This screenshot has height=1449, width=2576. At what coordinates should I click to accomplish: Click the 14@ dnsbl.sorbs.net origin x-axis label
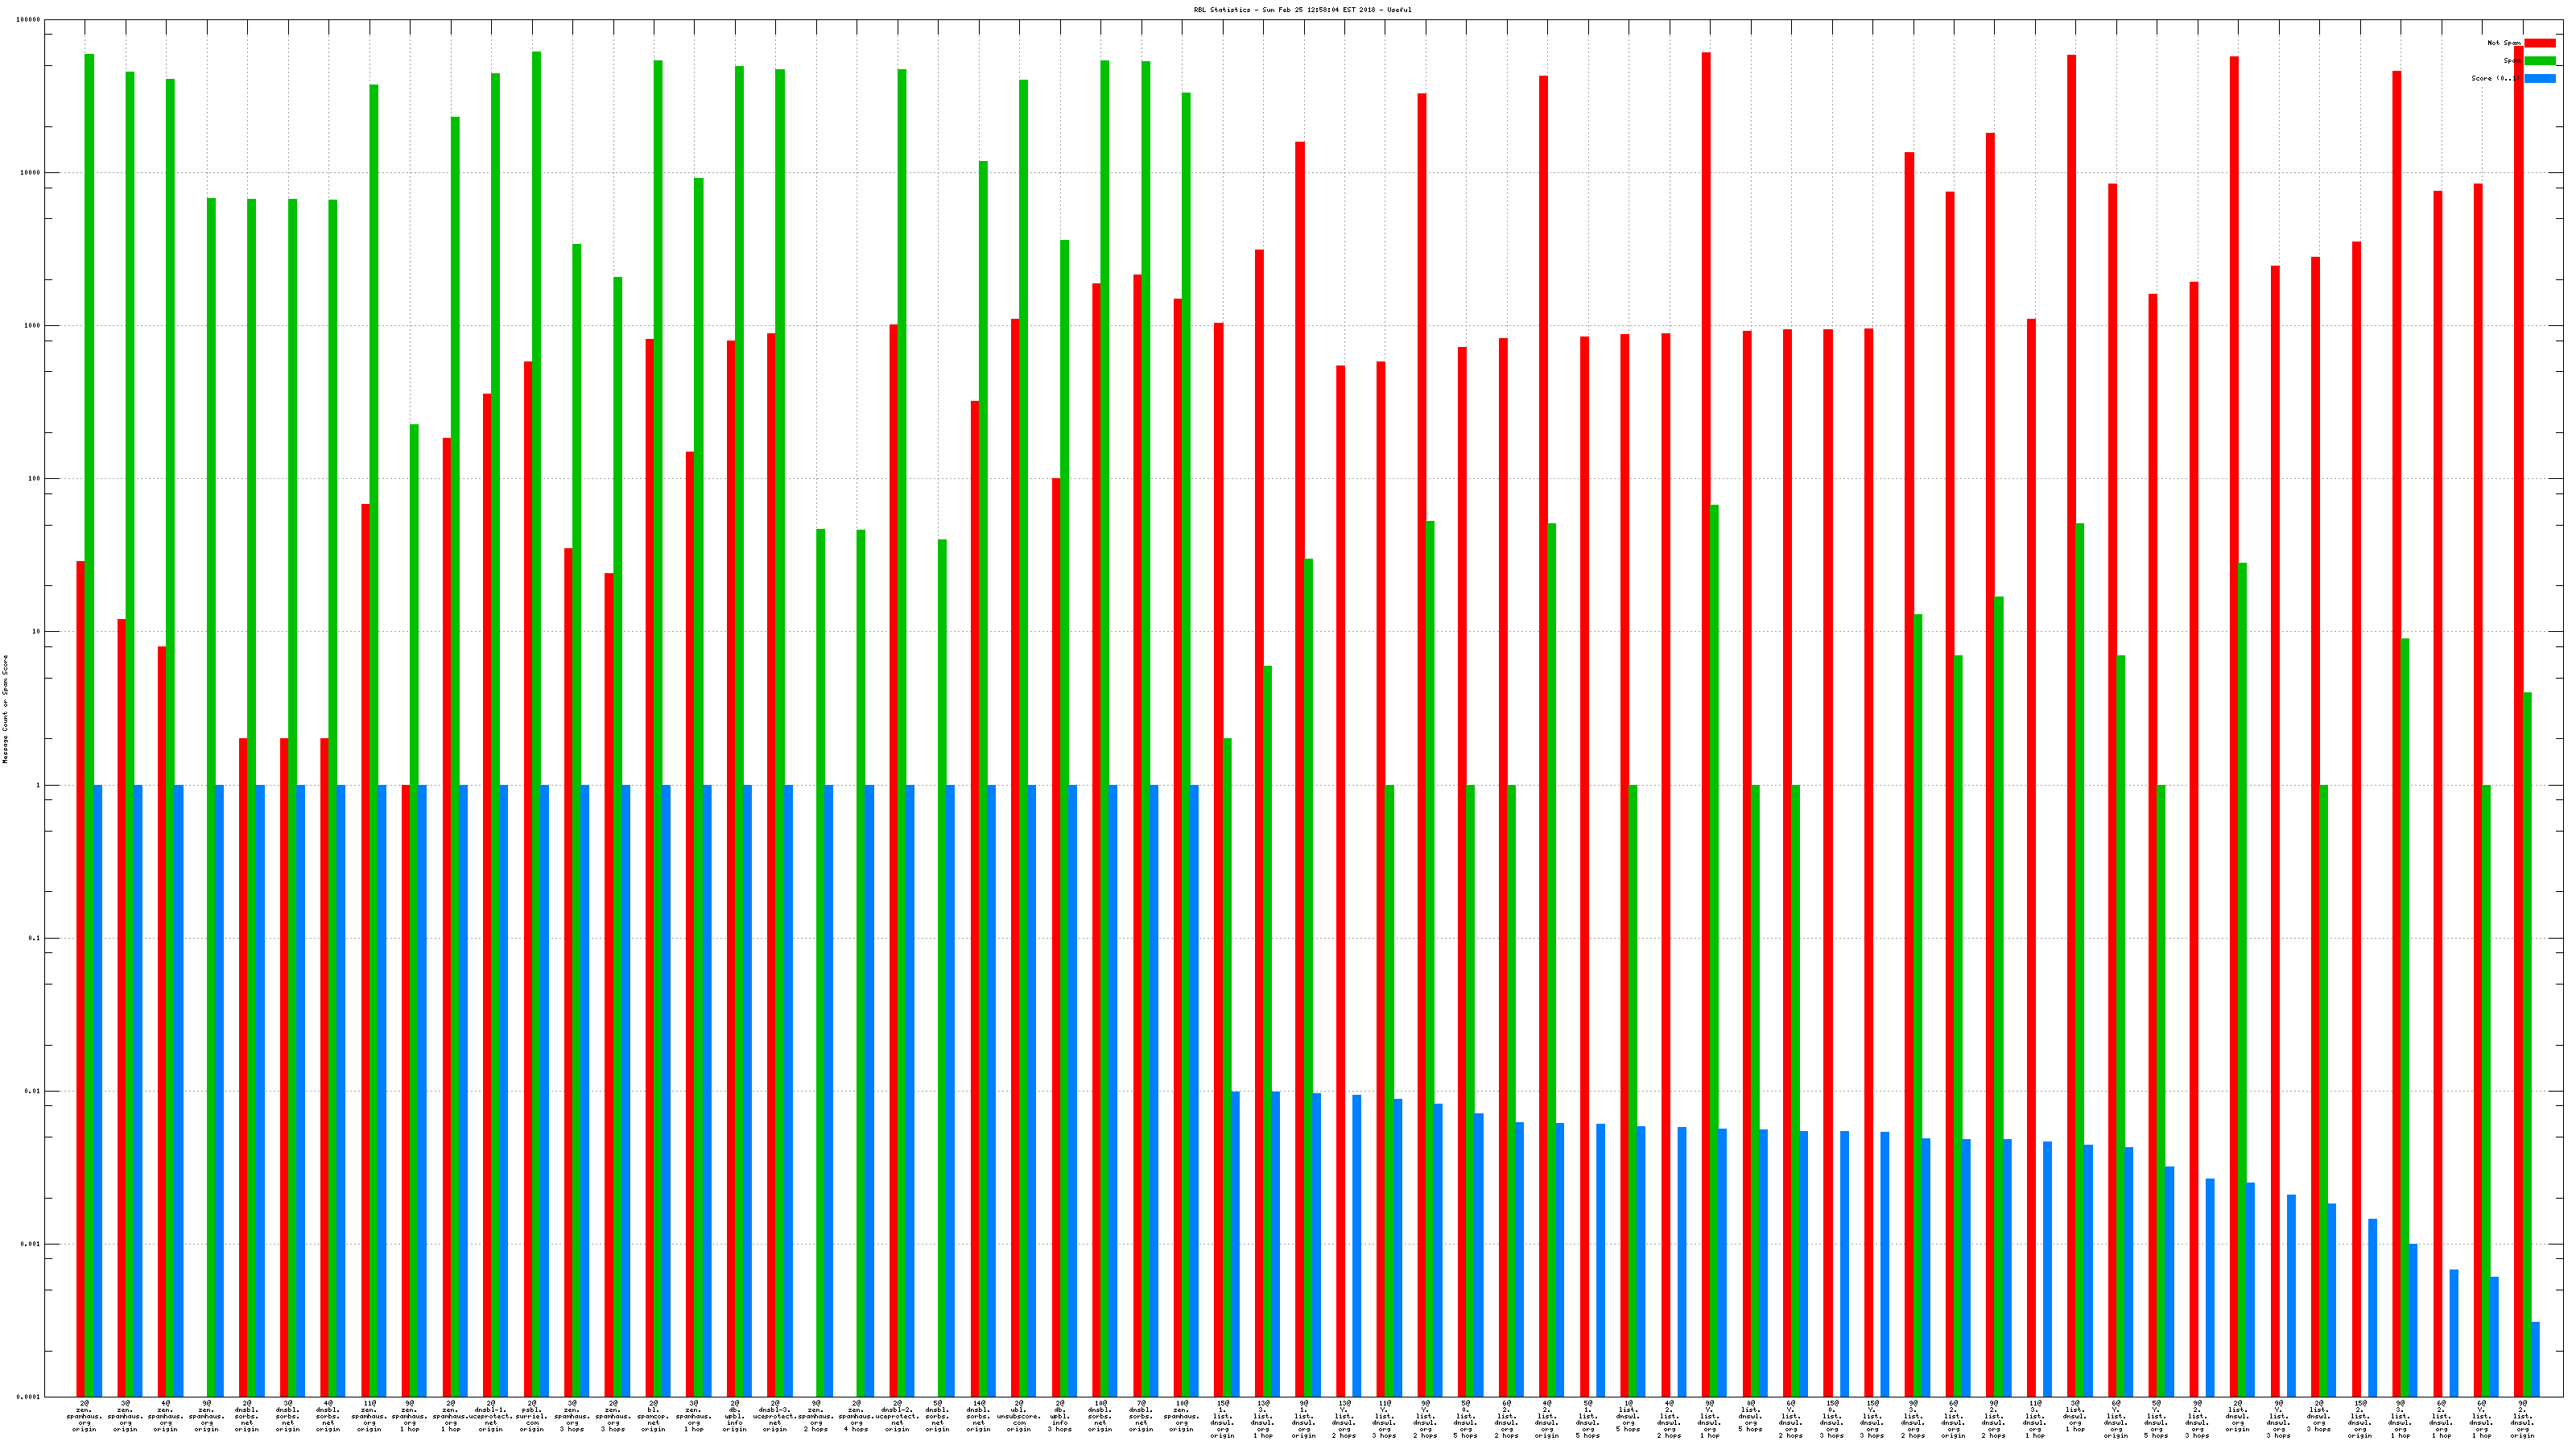point(978,1416)
